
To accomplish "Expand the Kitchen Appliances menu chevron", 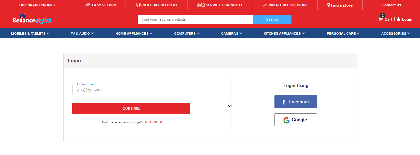I will (304, 33).
